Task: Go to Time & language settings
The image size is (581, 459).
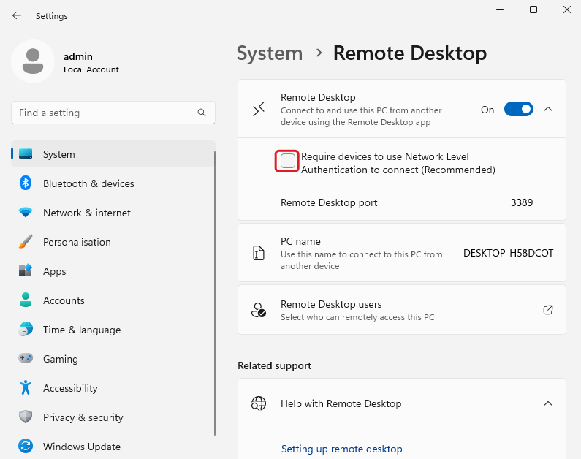Action: click(82, 330)
